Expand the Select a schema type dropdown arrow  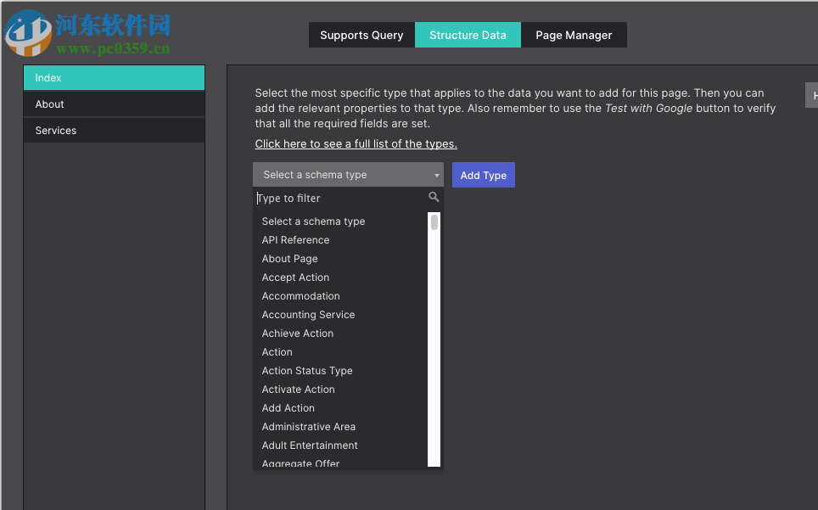(438, 174)
